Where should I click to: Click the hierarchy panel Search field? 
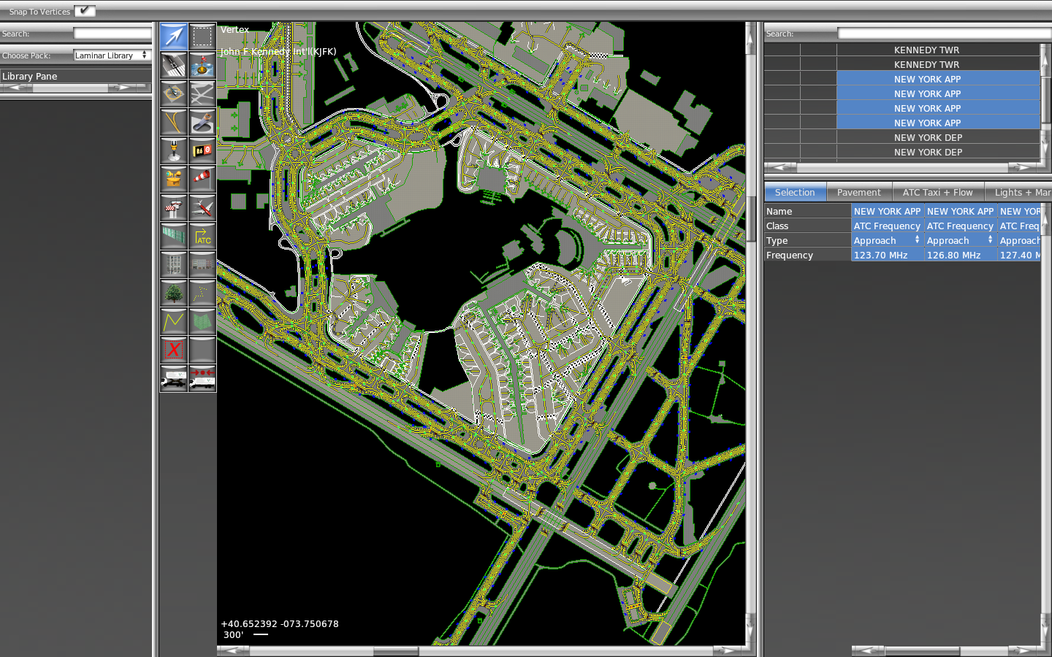942,34
